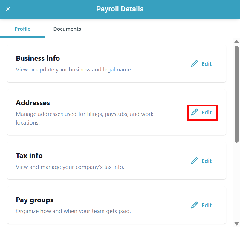The width and height of the screenshot is (240, 227).
Task: Open the Documents tab
Action: point(67,29)
